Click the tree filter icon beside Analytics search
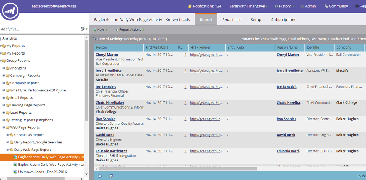The height and width of the screenshot is (180, 366). pyautogui.click(x=84, y=29)
